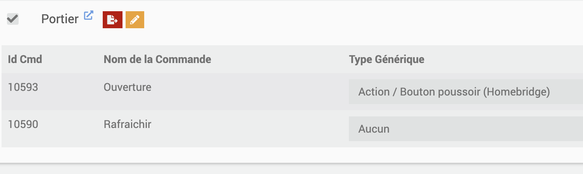Click the Type Générique column header

tap(386, 60)
